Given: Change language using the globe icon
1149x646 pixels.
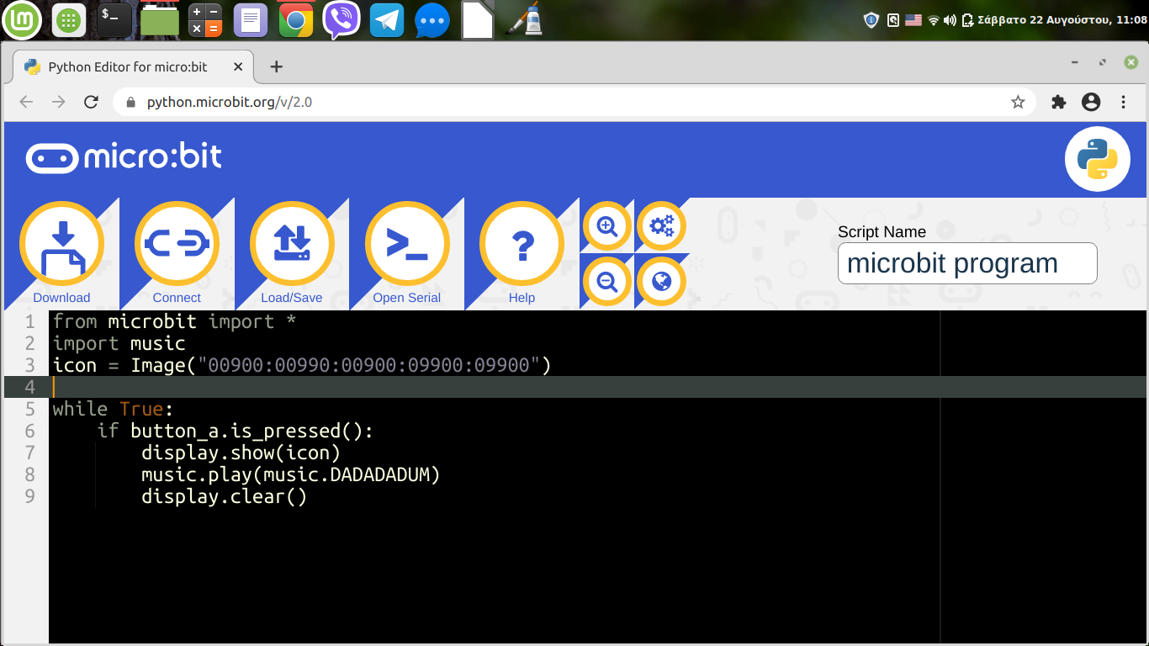Looking at the screenshot, I should point(661,281).
